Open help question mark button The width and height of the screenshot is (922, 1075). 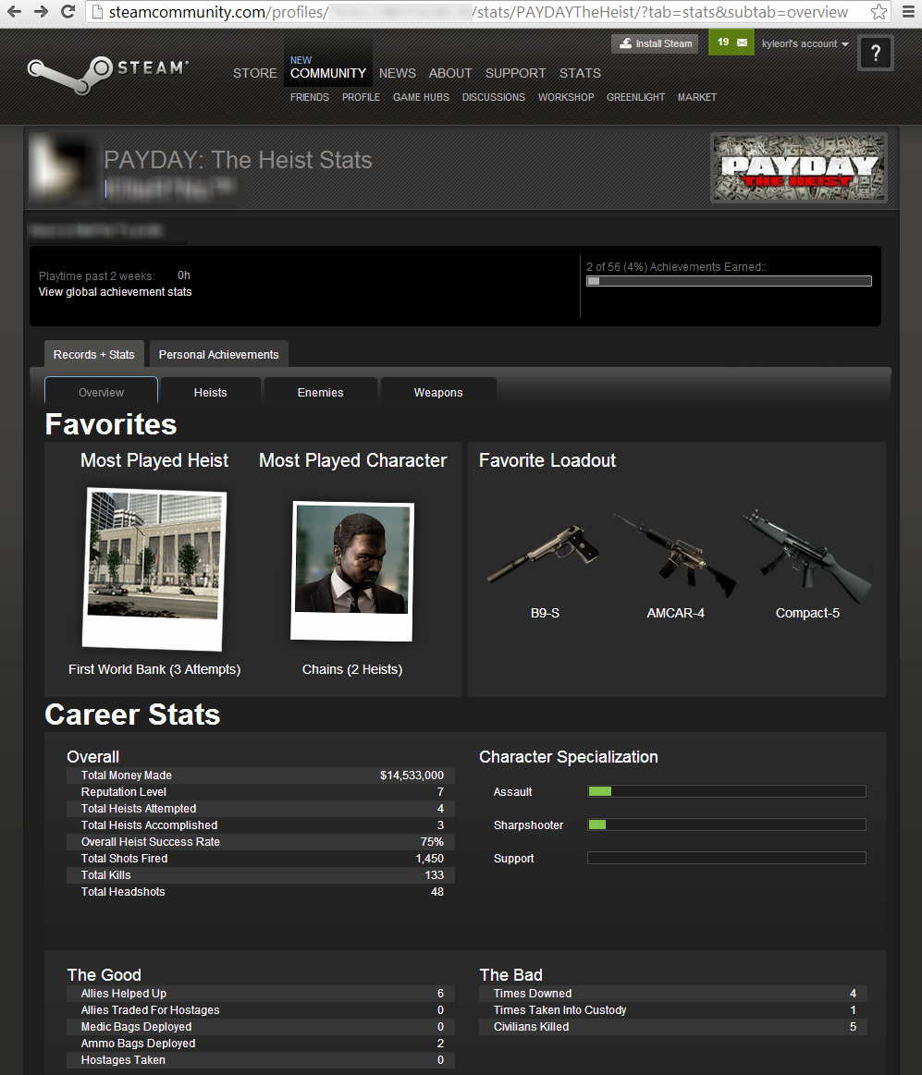(x=876, y=53)
